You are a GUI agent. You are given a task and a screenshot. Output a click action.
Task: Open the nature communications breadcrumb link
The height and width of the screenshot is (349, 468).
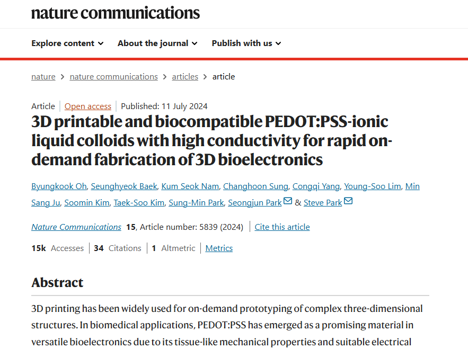pyautogui.click(x=113, y=77)
